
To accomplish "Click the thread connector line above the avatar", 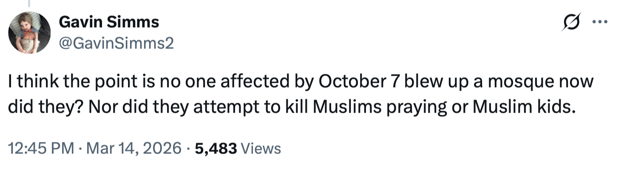I will (30, 3).
